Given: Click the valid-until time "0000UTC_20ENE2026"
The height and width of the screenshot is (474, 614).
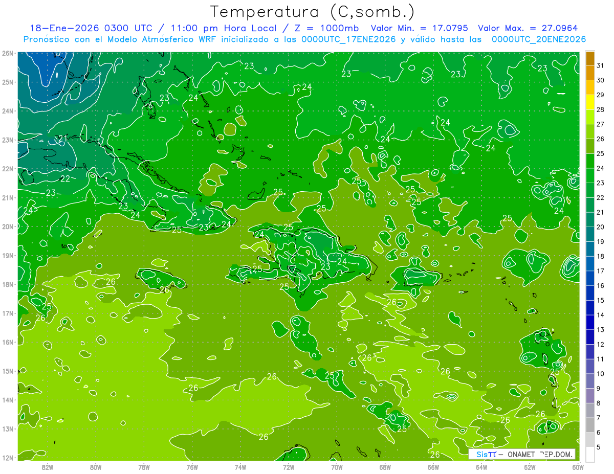Looking at the screenshot, I should (x=538, y=39).
